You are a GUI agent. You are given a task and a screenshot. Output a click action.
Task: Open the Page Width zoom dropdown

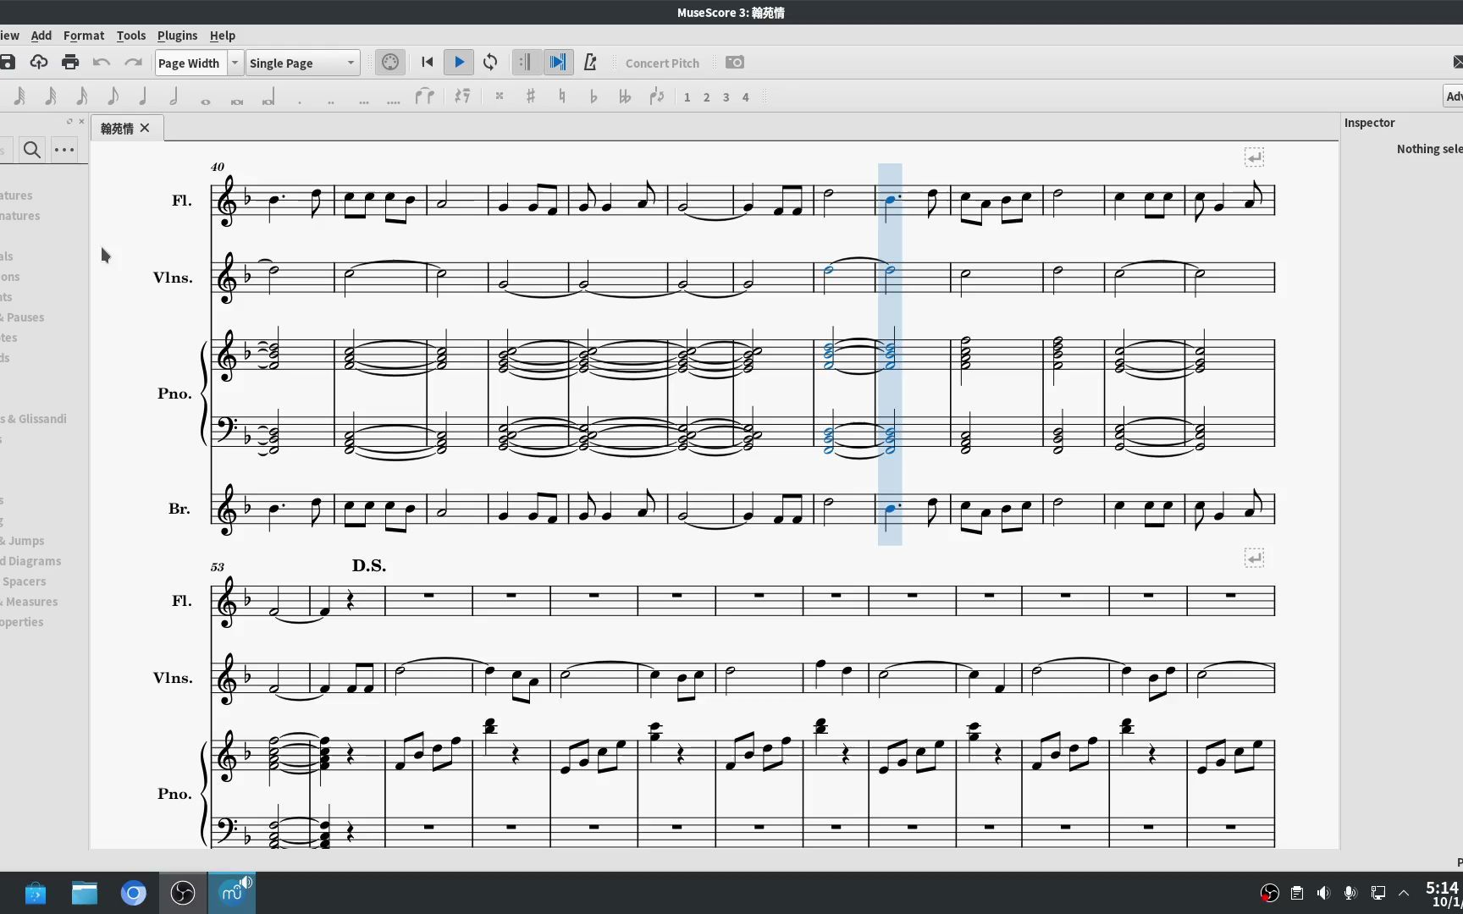235,63
